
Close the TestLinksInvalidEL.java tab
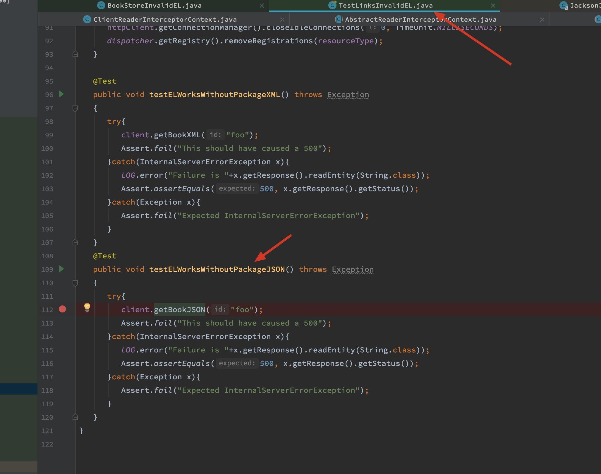tap(493, 6)
